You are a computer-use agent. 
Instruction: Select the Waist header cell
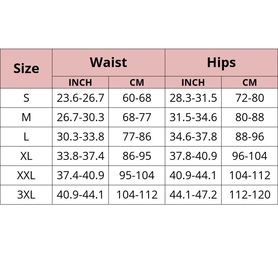(108, 63)
